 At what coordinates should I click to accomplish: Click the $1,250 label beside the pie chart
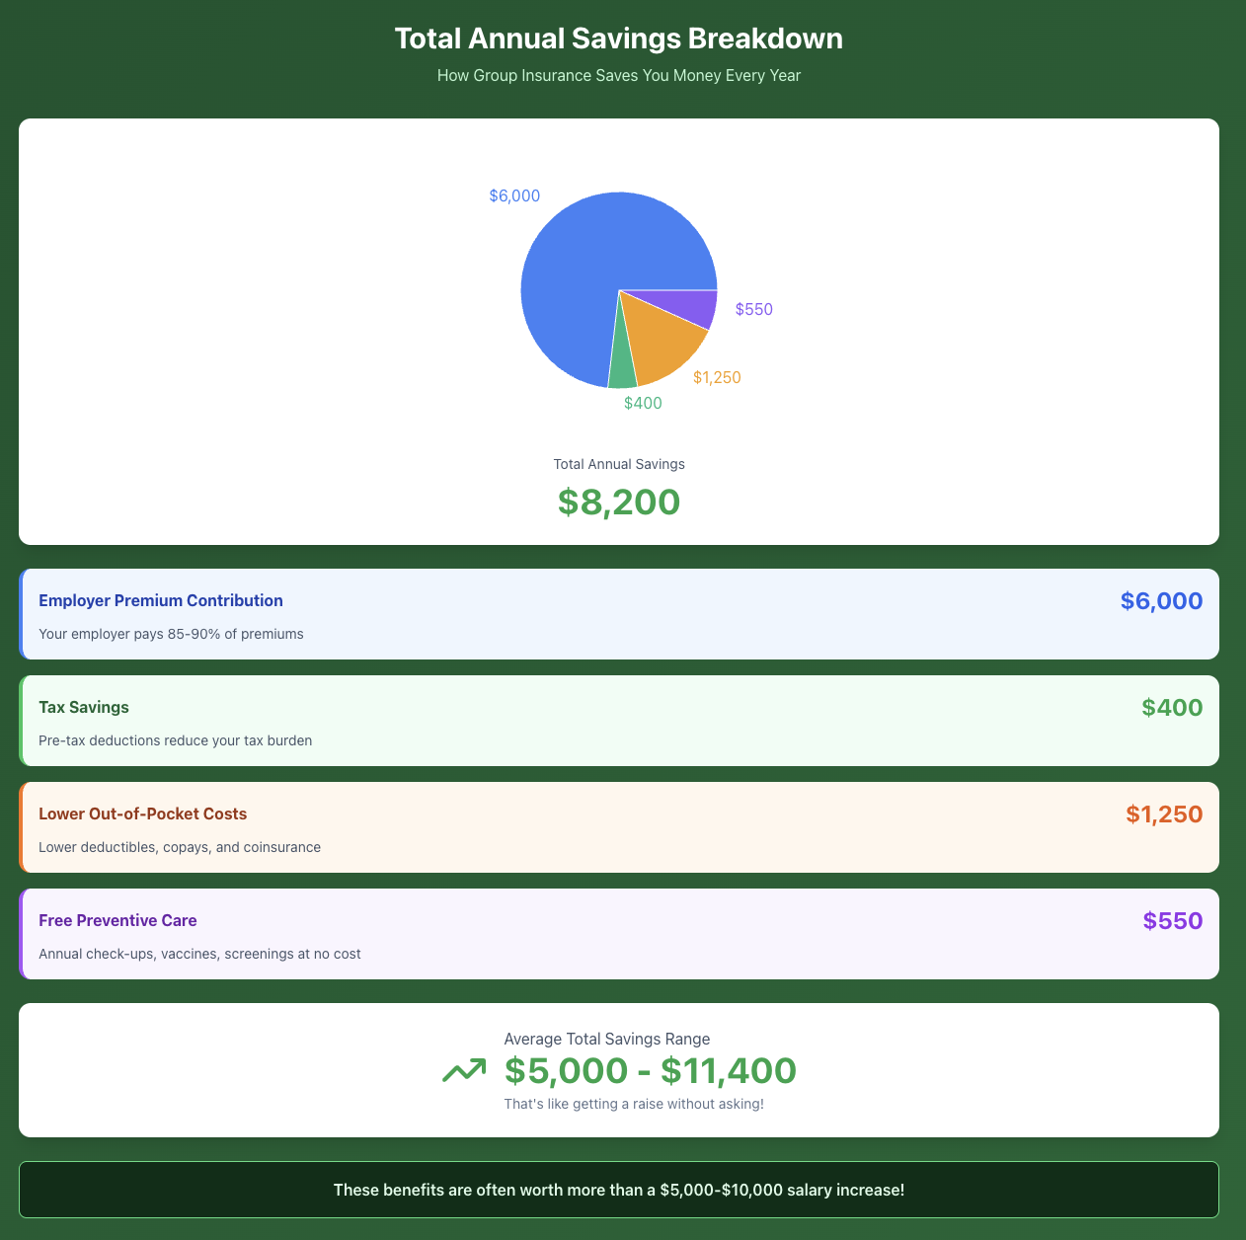click(x=717, y=377)
